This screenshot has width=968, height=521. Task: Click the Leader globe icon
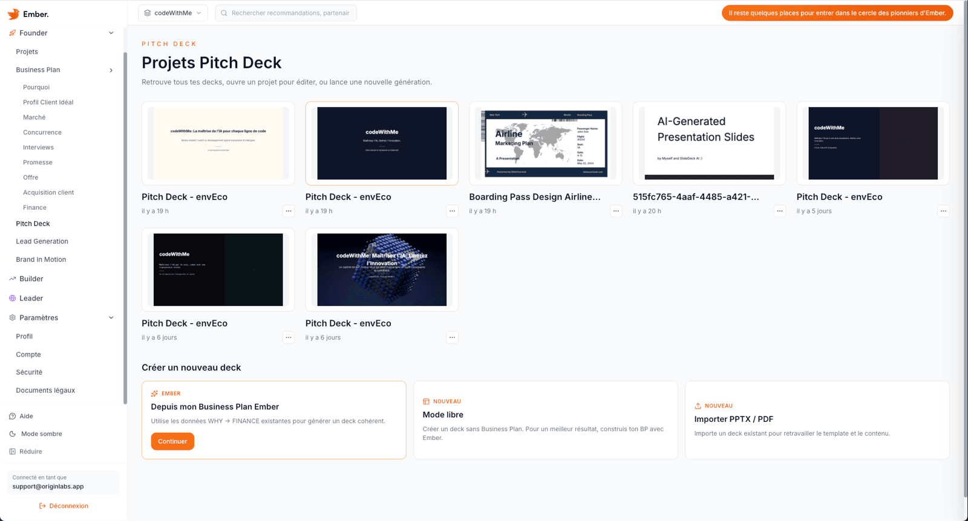click(12, 298)
